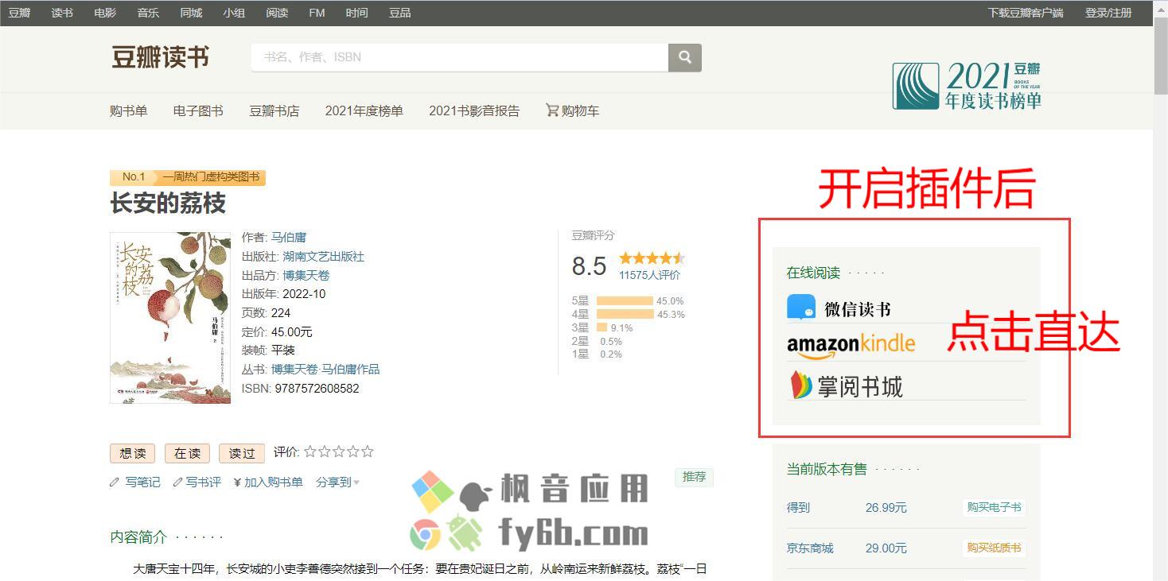The image size is (1168, 581).
Task: Click the 29.00元 price link
Action: pyautogui.click(x=886, y=548)
